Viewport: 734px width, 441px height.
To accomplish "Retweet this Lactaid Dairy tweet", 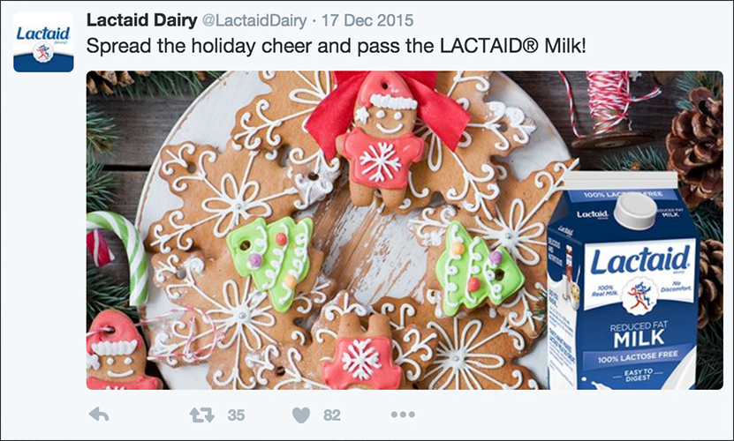I will click(202, 414).
